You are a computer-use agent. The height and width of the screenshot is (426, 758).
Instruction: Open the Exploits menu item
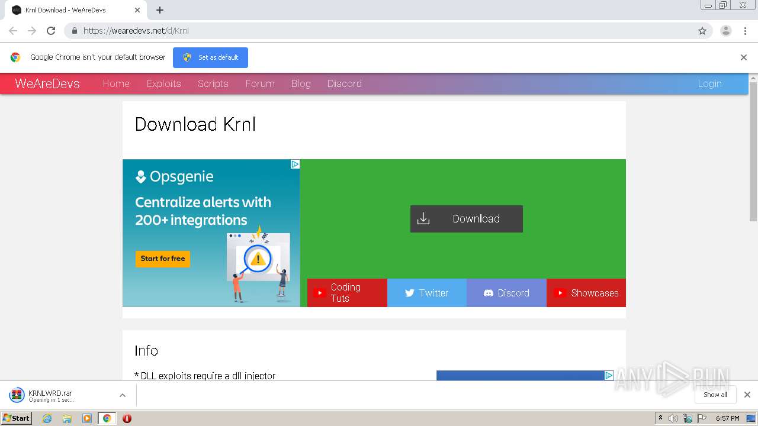pos(164,83)
